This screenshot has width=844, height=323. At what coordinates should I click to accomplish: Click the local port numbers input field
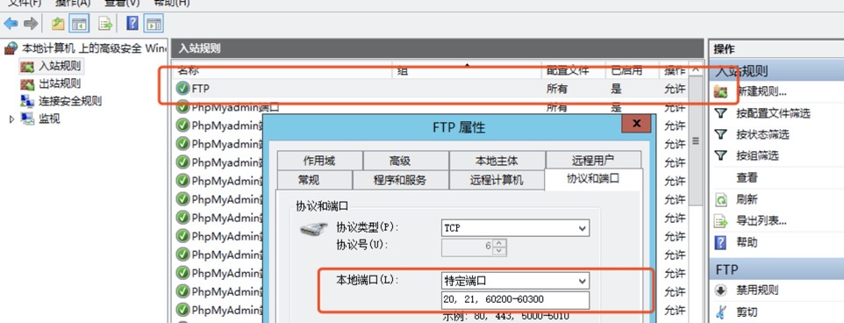[x=515, y=300]
